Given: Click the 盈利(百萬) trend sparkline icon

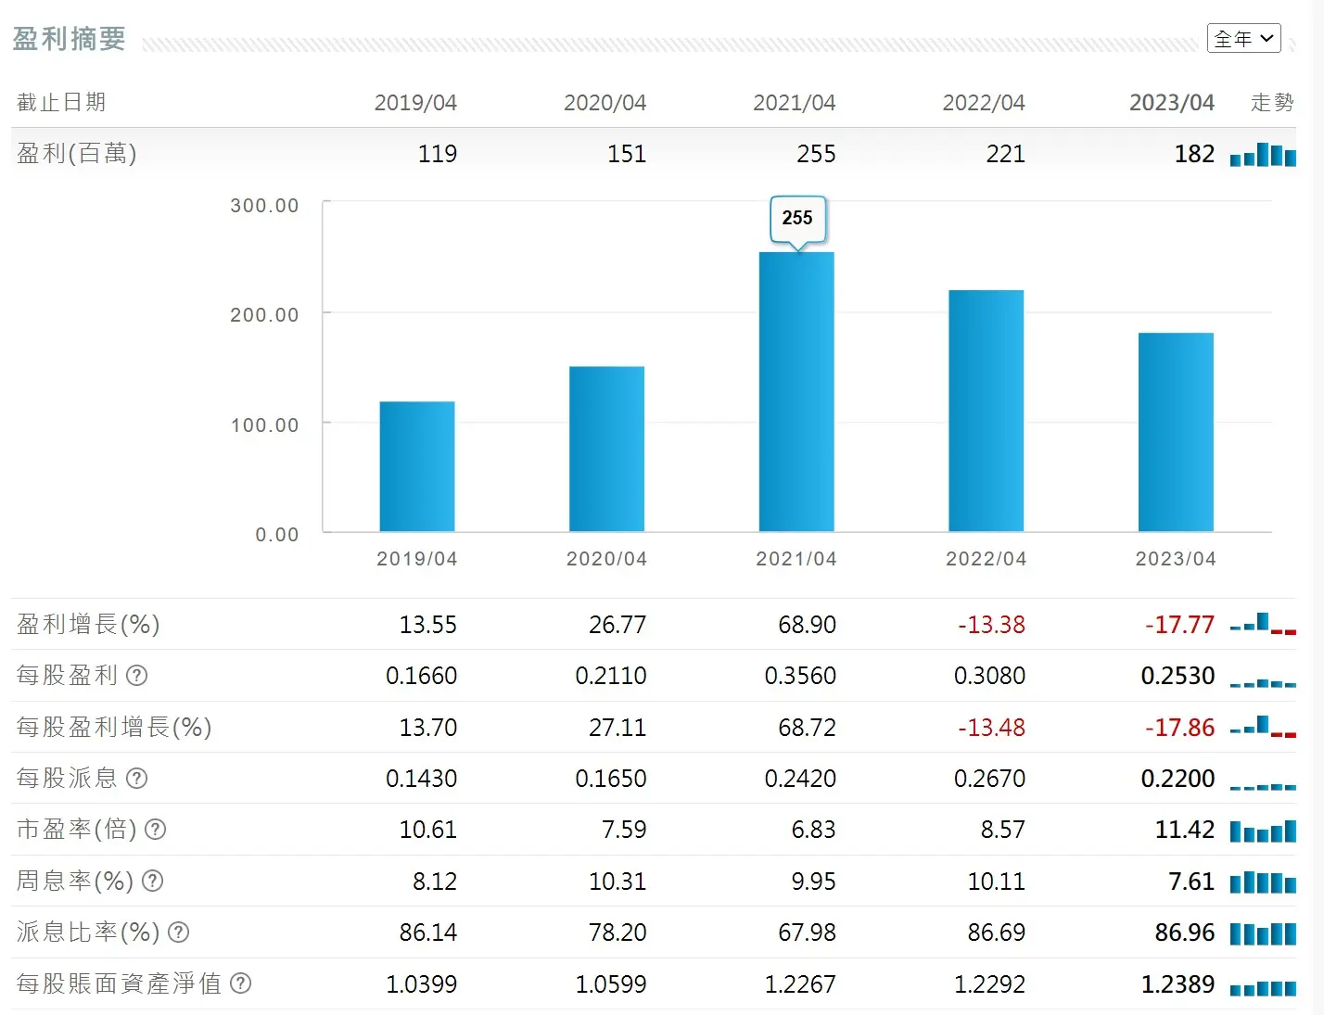Looking at the screenshot, I should [1263, 155].
